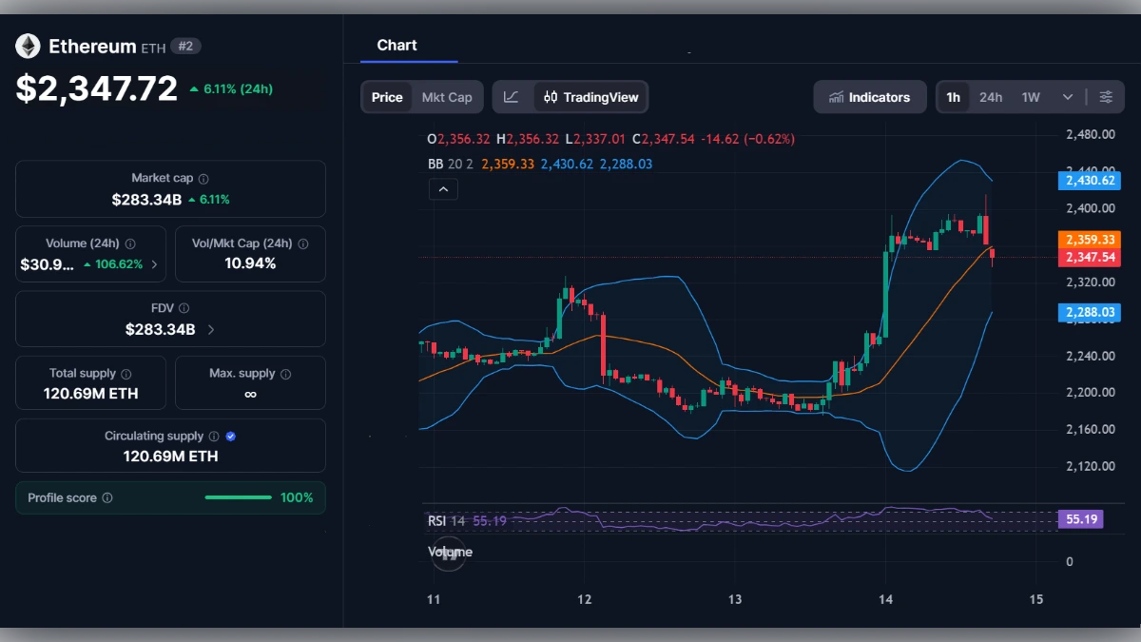Collapse the OHLC indicator legend
The image size is (1141, 642).
point(443,189)
